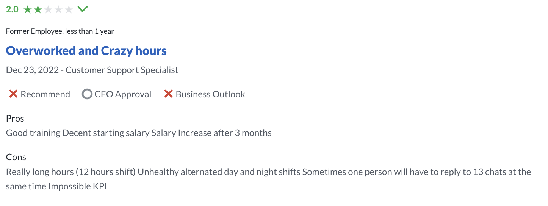Click the first green star
Image resolution: width=548 pixels, height=206 pixels.
(x=28, y=9)
